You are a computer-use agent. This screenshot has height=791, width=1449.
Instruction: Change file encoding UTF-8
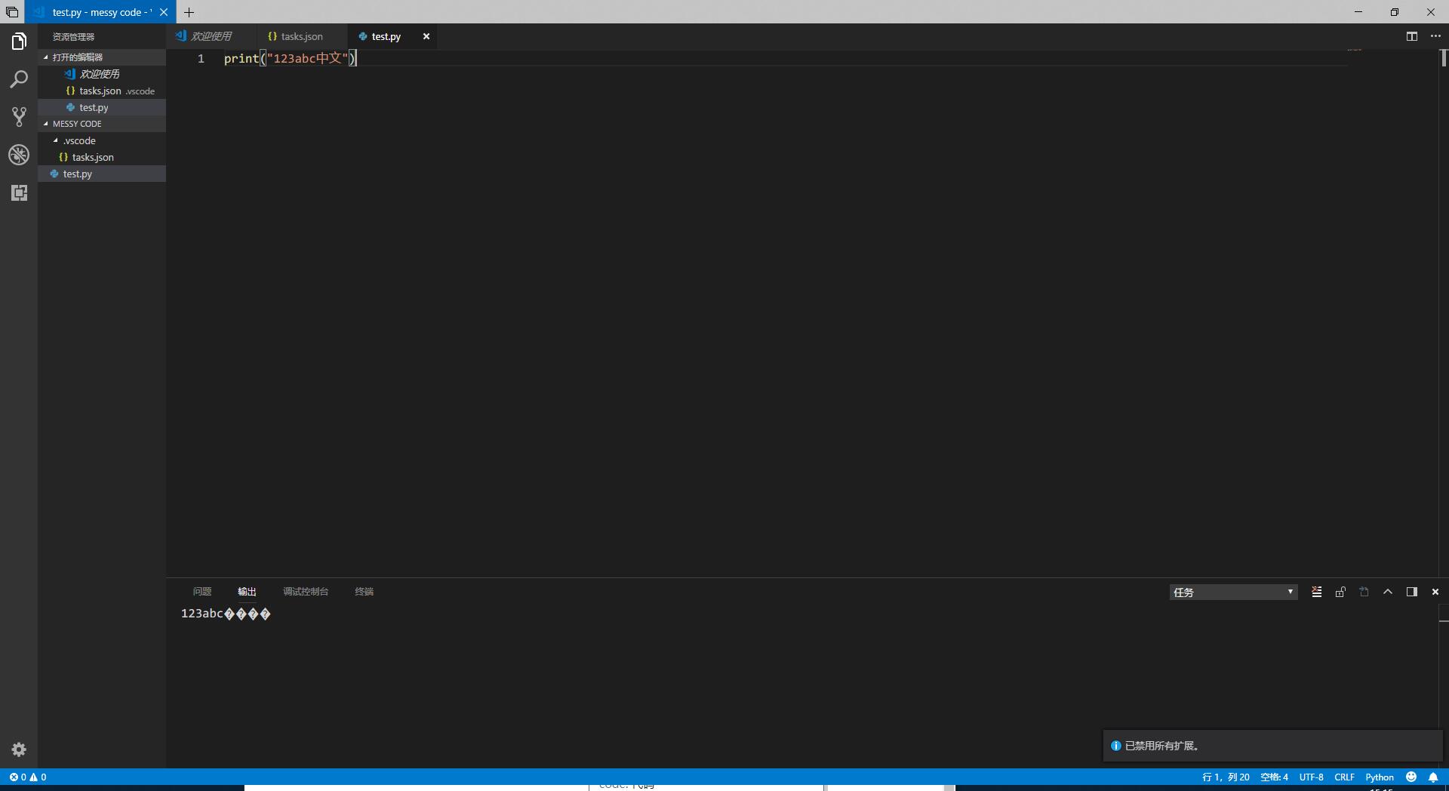click(x=1311, y=777)
